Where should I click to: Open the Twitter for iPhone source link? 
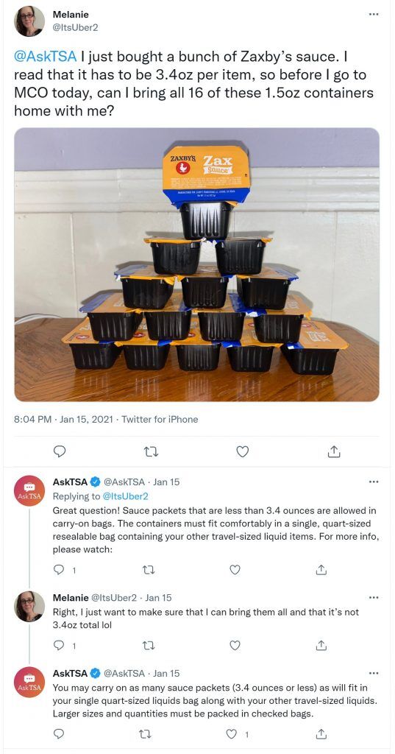coord(160,419)
